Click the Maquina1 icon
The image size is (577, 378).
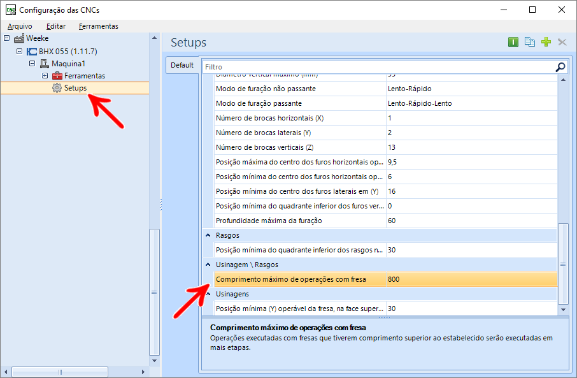click(x=45, y=64)
